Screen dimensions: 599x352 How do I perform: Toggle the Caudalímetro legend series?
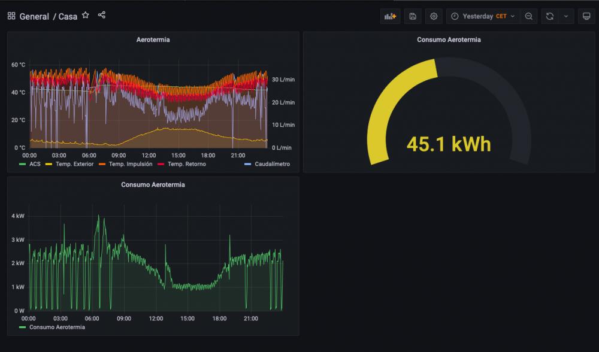pos(272,164)
